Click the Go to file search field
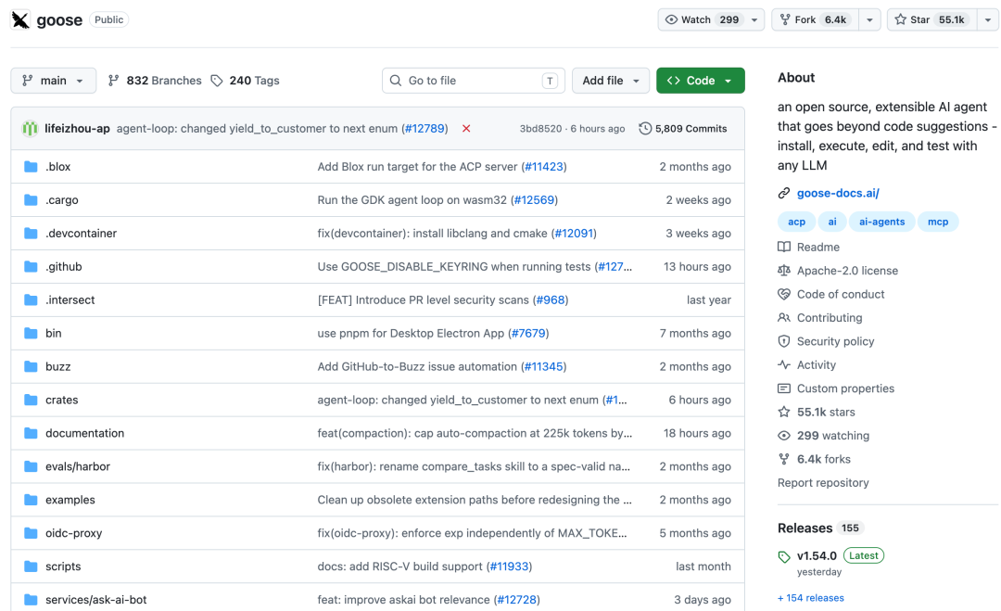This screenshot has width=1001, height=611. 473,81
